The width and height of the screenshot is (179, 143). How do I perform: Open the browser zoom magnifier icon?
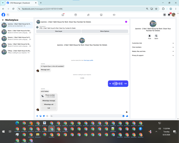click(147, 9)
